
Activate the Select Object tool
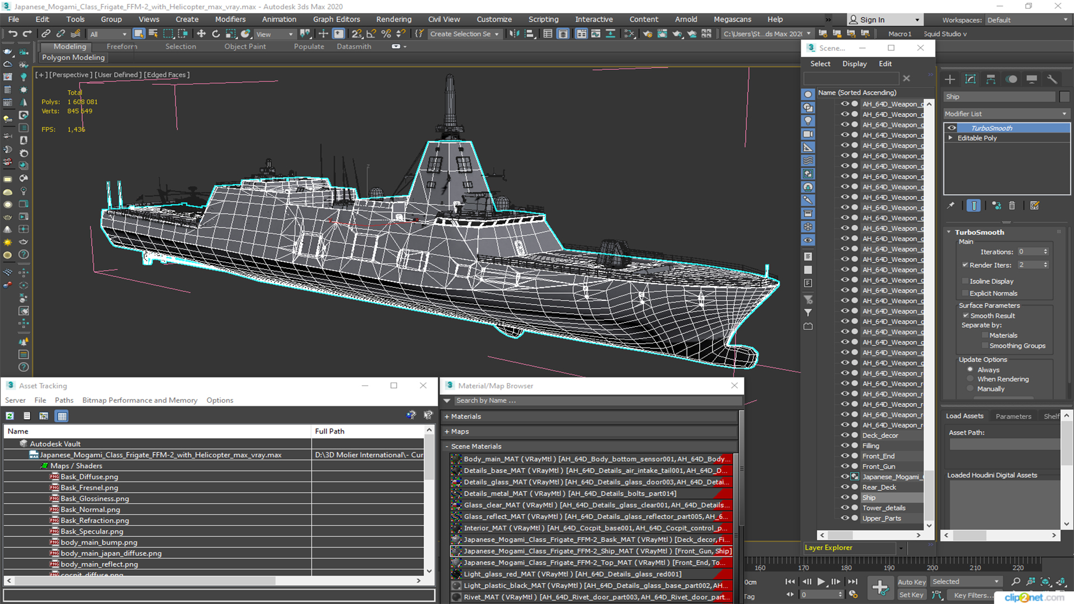139,34
